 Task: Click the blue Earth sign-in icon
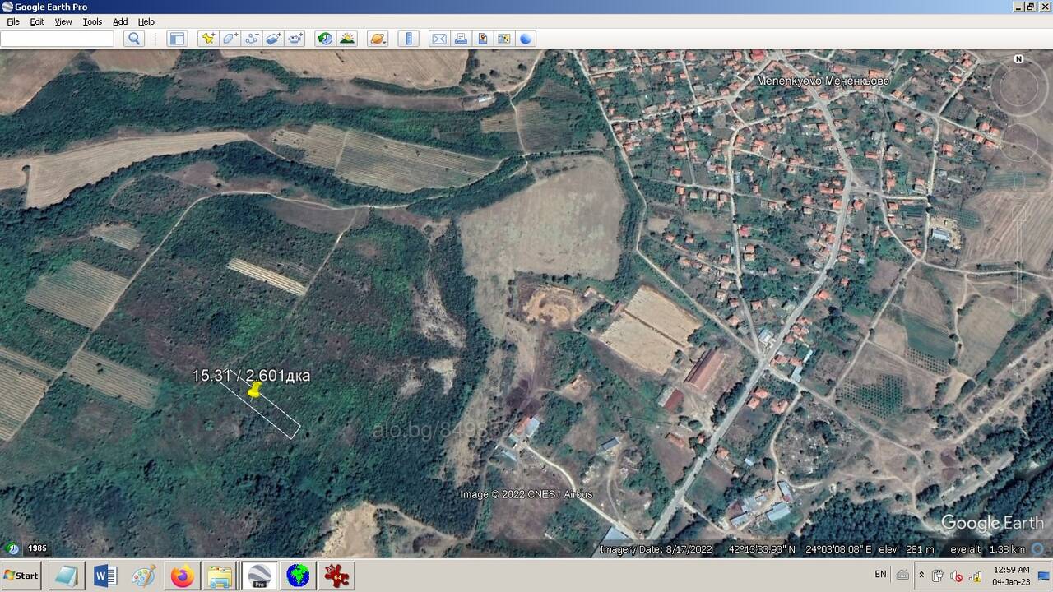(526, 39)
